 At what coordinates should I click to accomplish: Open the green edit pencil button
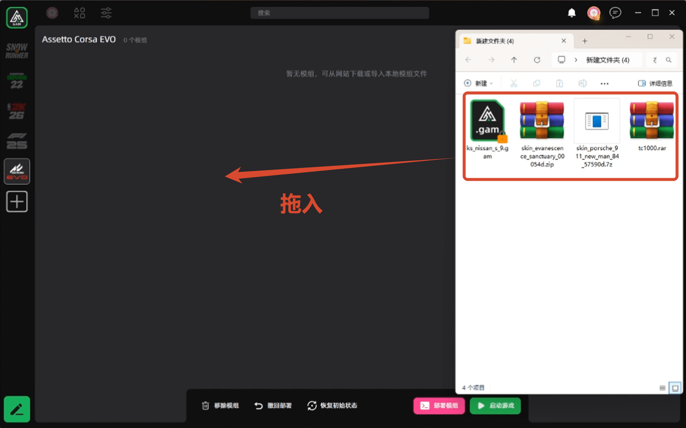pyautogui.click(x=17, y=409)
